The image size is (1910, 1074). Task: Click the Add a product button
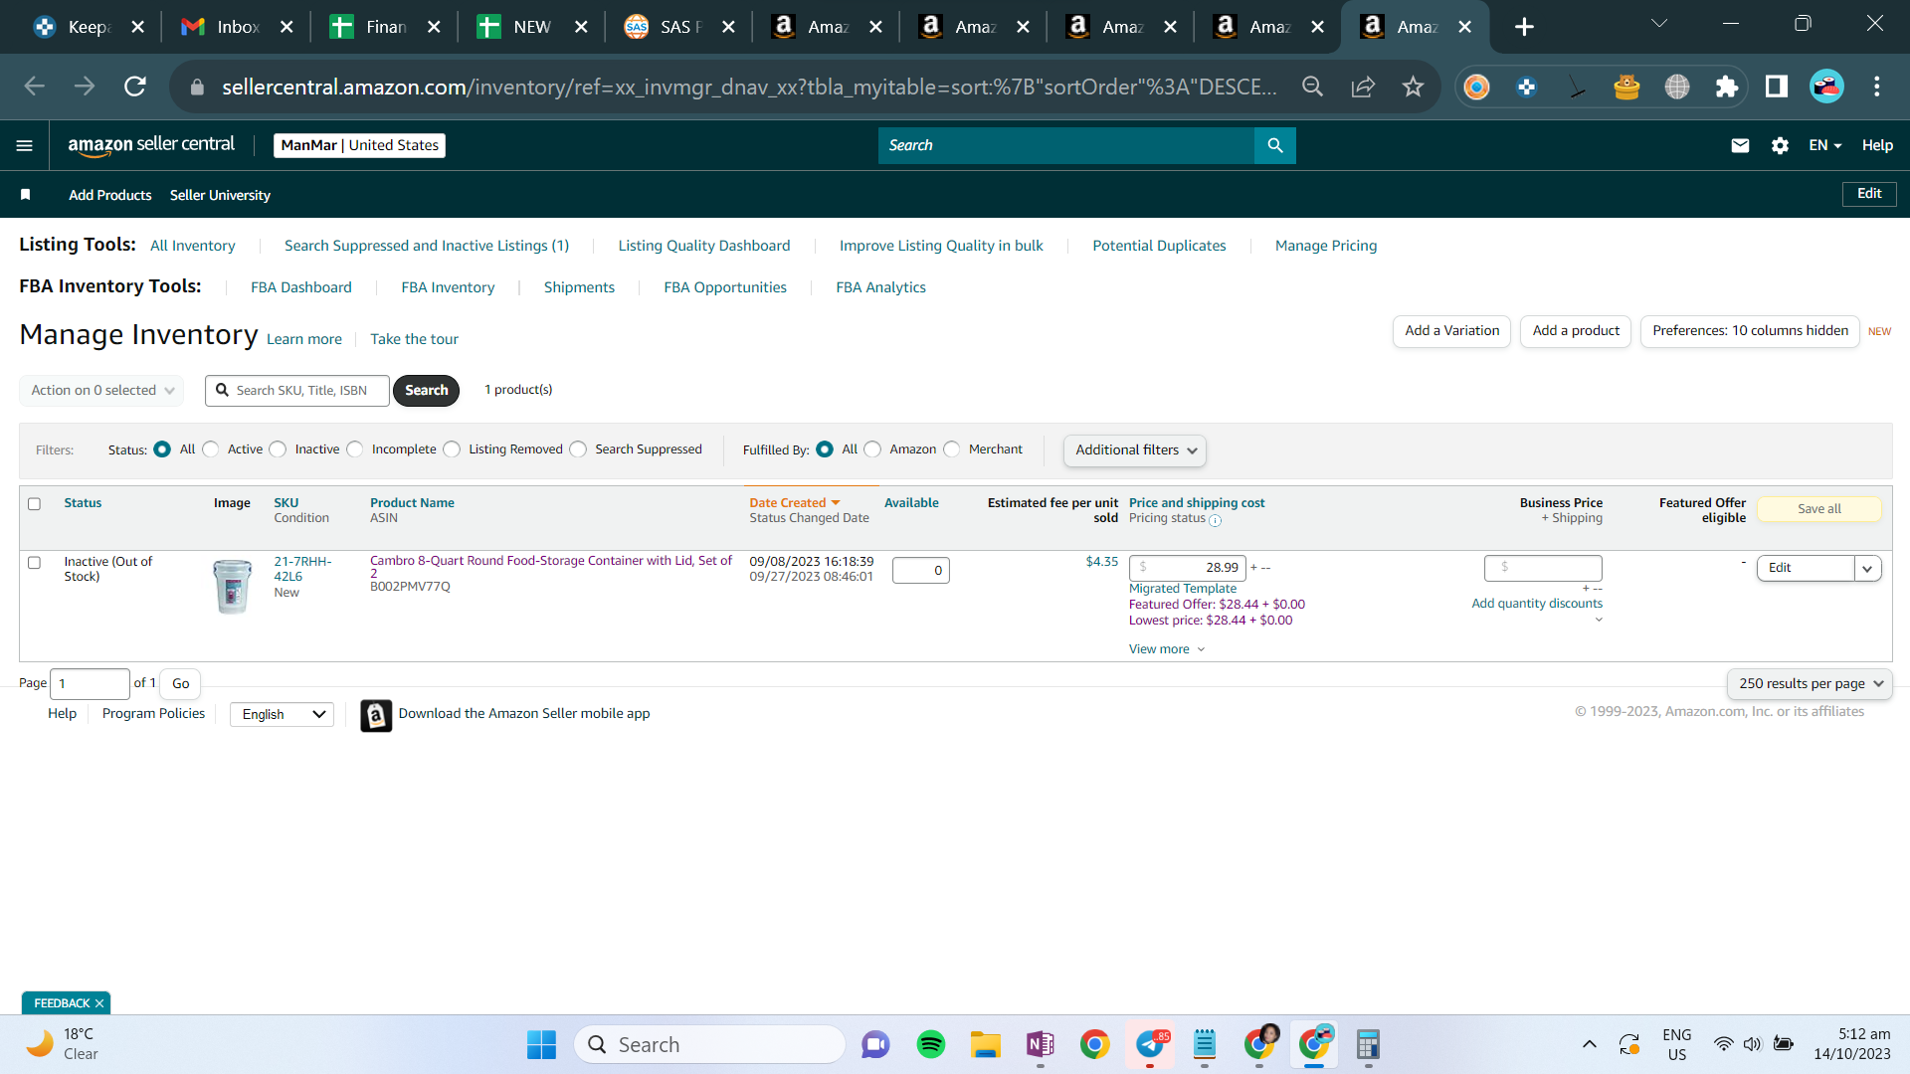1576,331
